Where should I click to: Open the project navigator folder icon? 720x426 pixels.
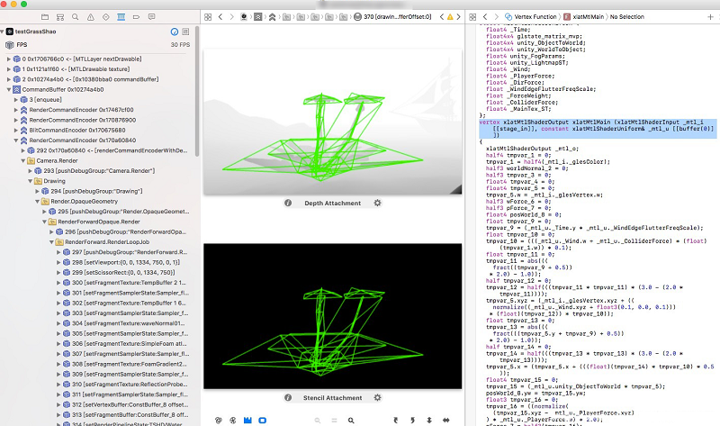[47, 17]
